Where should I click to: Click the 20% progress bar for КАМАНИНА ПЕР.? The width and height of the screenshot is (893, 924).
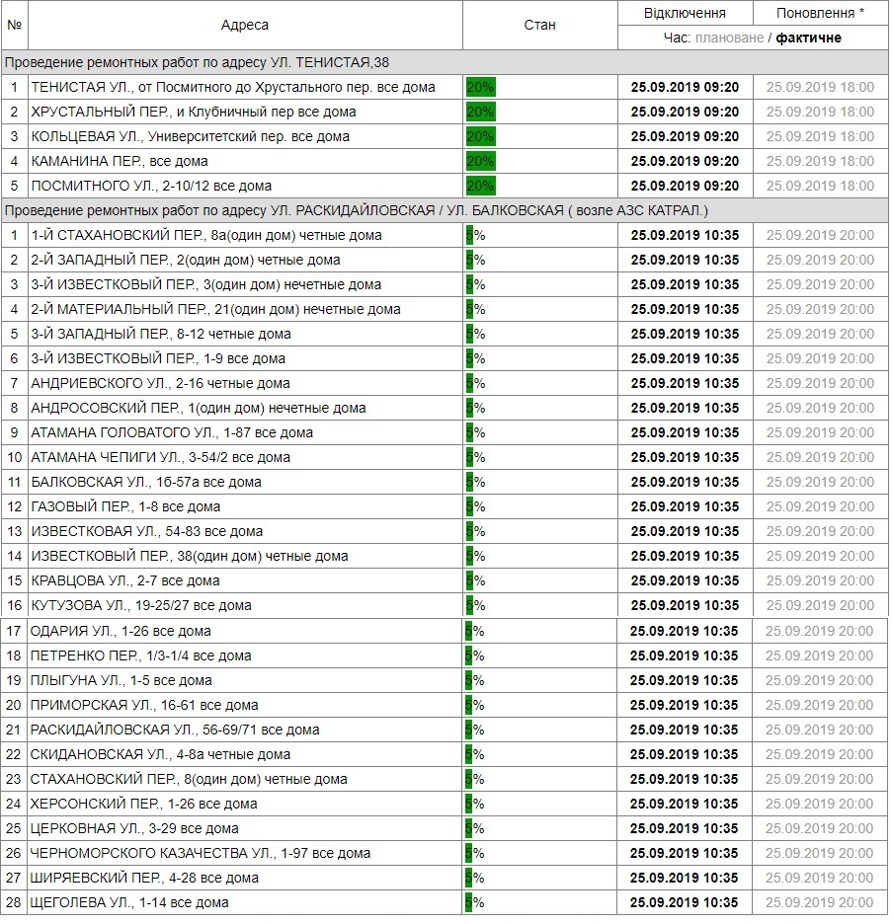pos(481,161)
